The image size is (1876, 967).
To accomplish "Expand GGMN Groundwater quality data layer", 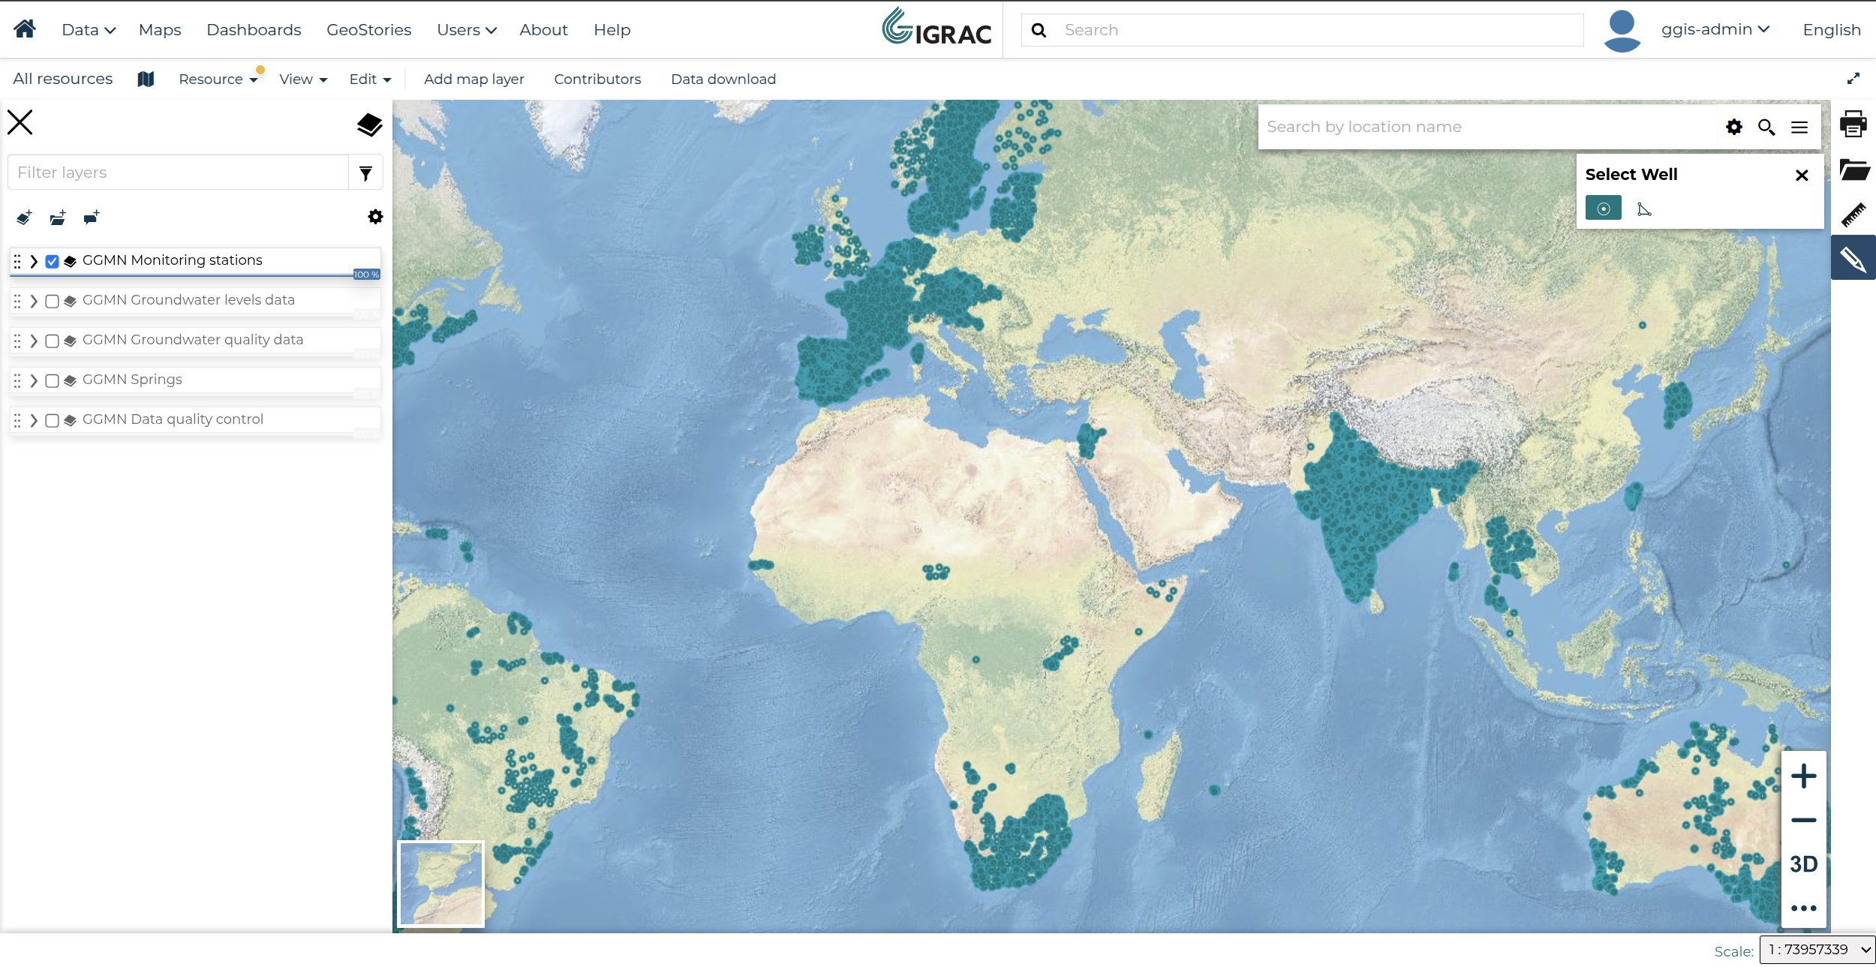I will tap(34, 341).
